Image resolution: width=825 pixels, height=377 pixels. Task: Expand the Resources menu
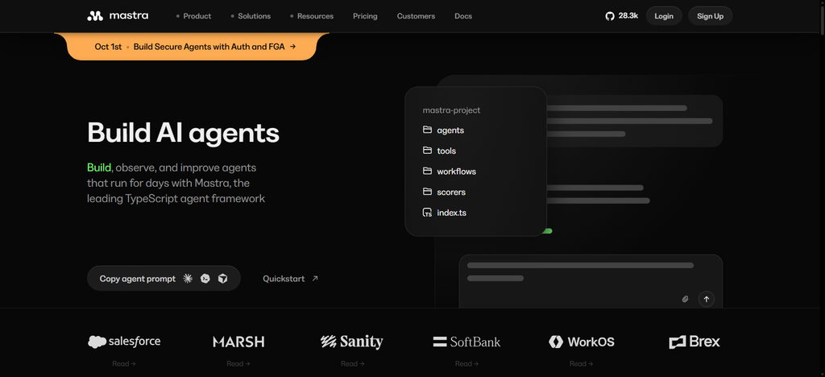click(312, 16)
